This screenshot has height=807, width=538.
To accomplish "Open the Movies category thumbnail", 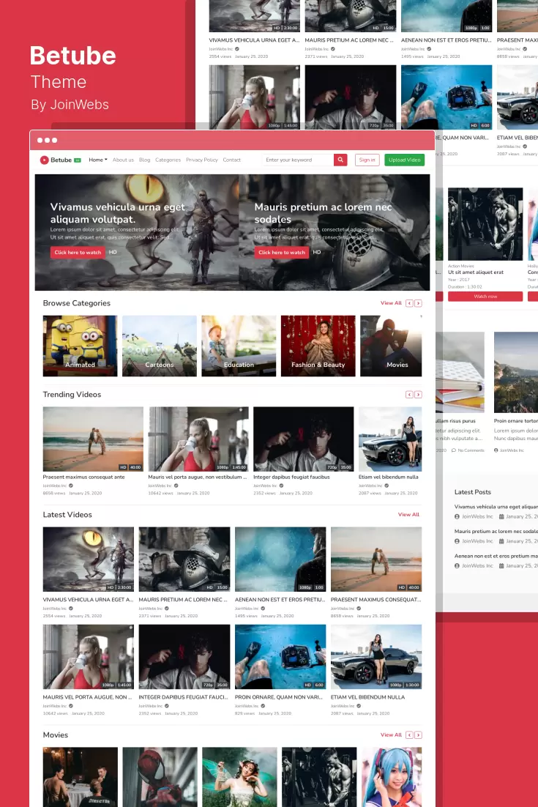I will tap(391, 346).
